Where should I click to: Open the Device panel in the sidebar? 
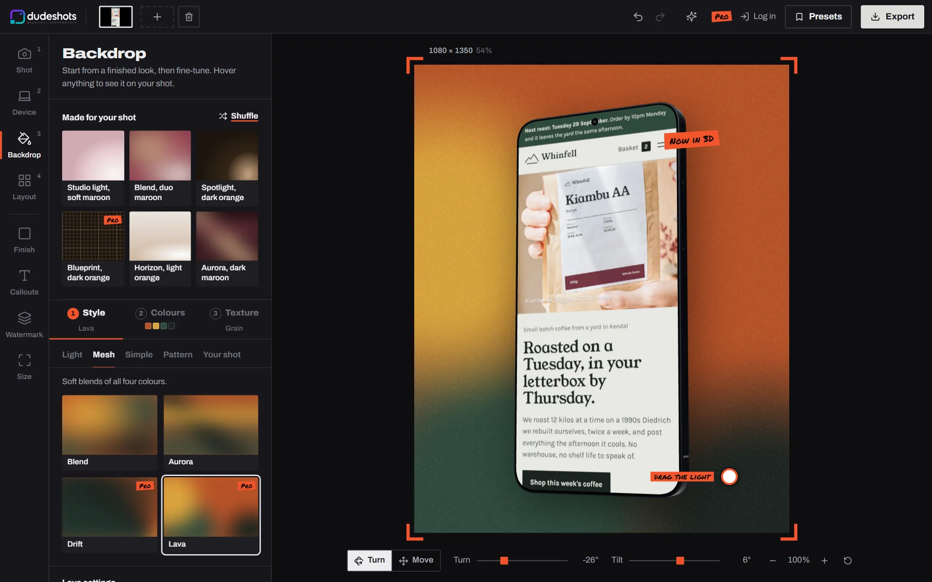24,103
